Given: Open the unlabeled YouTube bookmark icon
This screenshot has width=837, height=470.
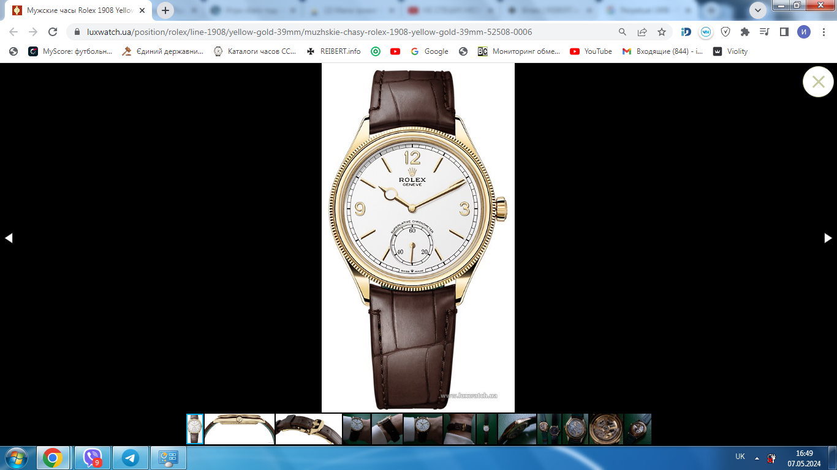Looking at the screenshot, I should [x=395, y=51].
